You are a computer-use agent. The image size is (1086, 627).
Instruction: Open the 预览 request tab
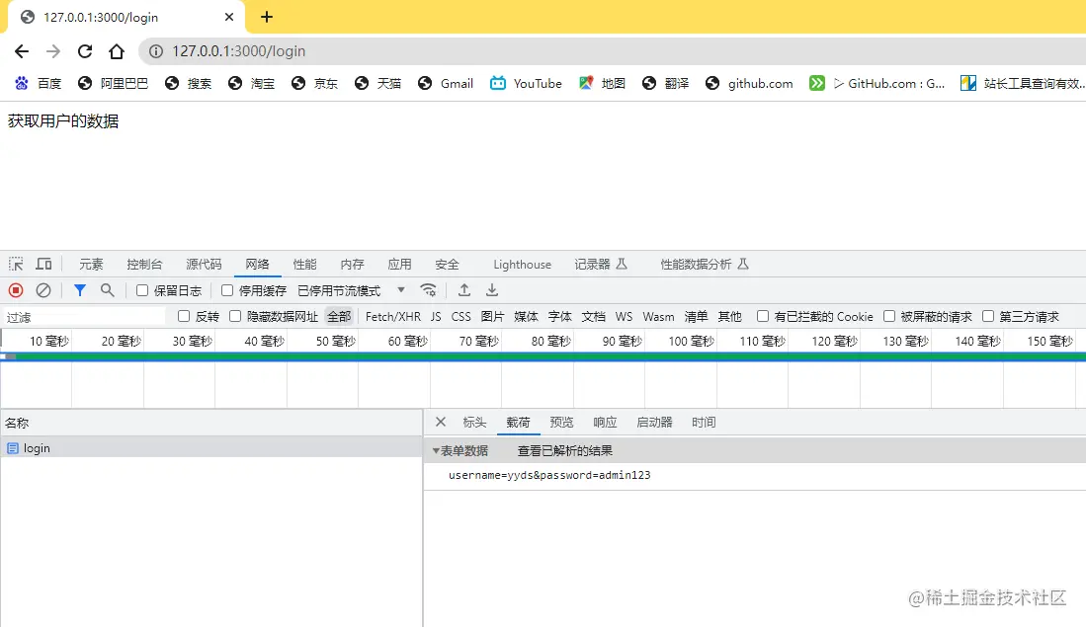click(561, 423)
